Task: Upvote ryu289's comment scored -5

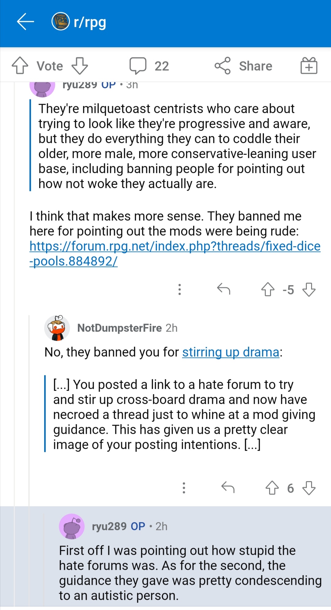Action: coord(268,289)
